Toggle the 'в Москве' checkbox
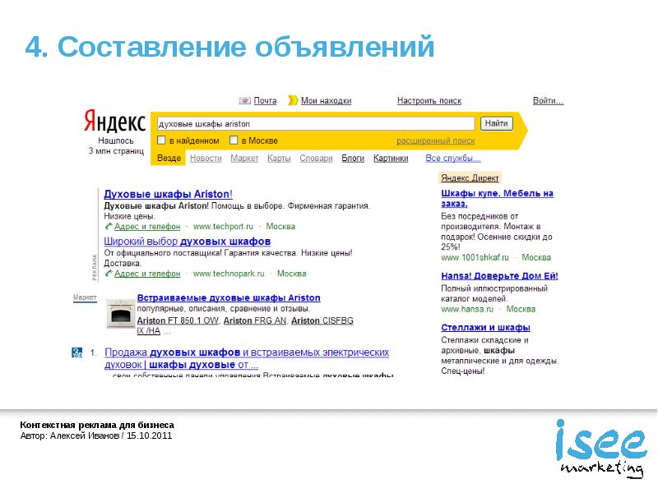658x493 pixels. point(234,141)
